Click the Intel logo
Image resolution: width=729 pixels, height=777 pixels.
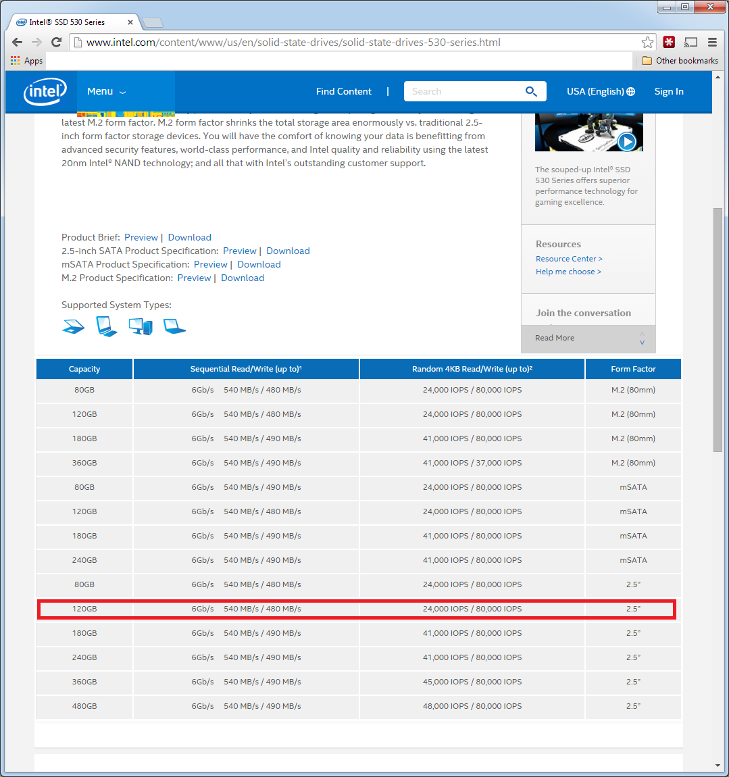tap(45, 92)
